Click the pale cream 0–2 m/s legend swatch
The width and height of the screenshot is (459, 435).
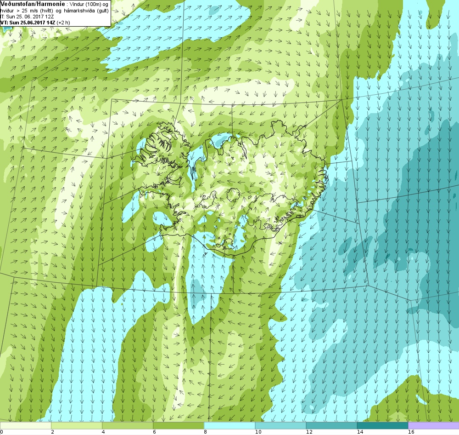point(25,425)
